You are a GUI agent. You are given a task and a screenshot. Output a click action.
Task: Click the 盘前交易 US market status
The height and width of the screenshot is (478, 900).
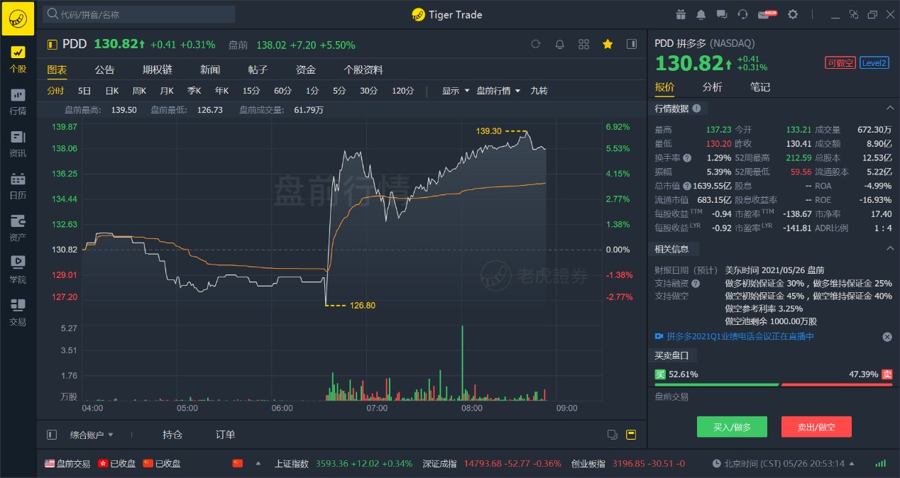pos(67,464)
